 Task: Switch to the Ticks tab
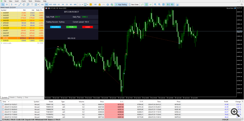click(26, 97)
